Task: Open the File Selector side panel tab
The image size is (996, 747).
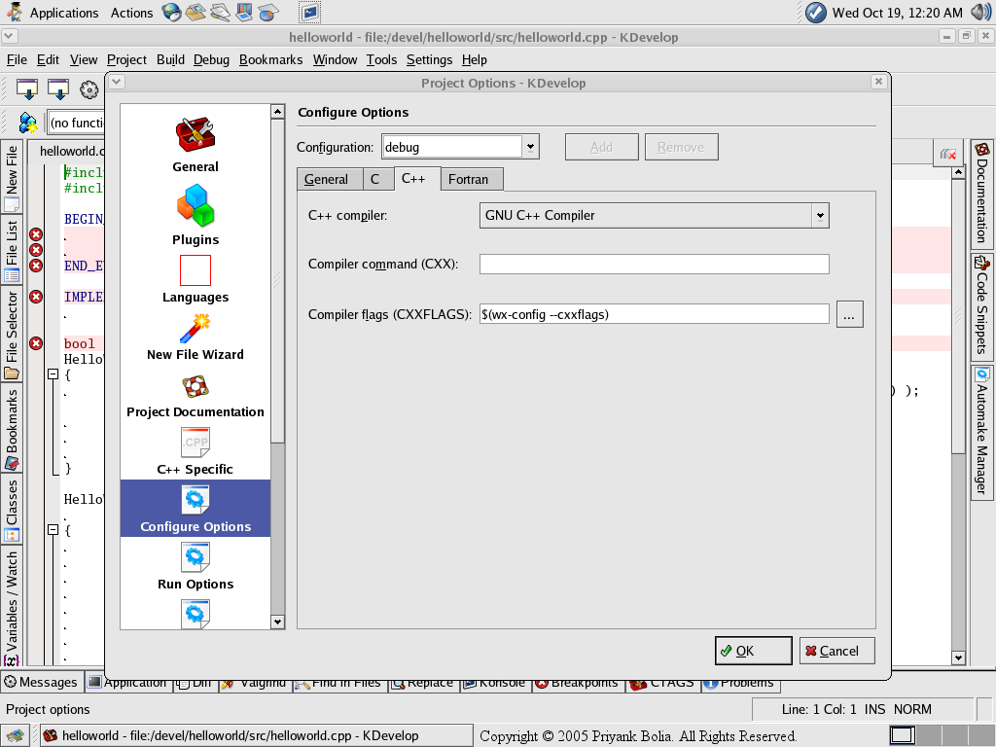Action: pos(12,335)
